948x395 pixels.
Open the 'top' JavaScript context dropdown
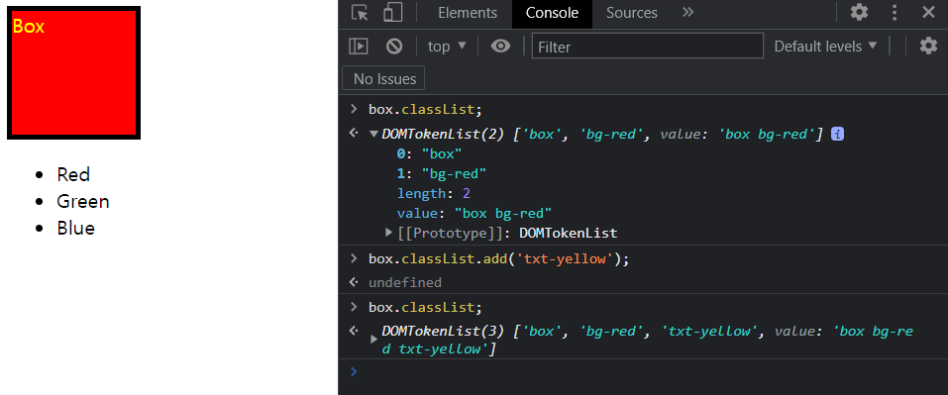448,46
